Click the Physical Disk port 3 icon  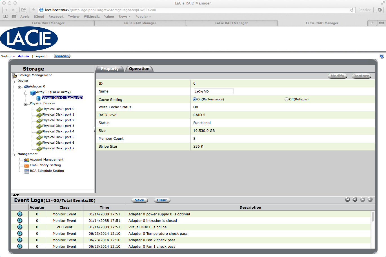point(39,127)
